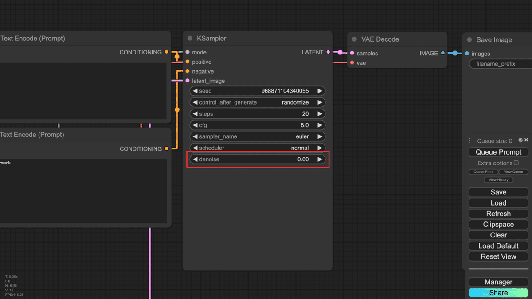Enable the Extra options checkbox
Image resolution: width=532 pixels, height=299 pixels.
(x=516, y=163)
